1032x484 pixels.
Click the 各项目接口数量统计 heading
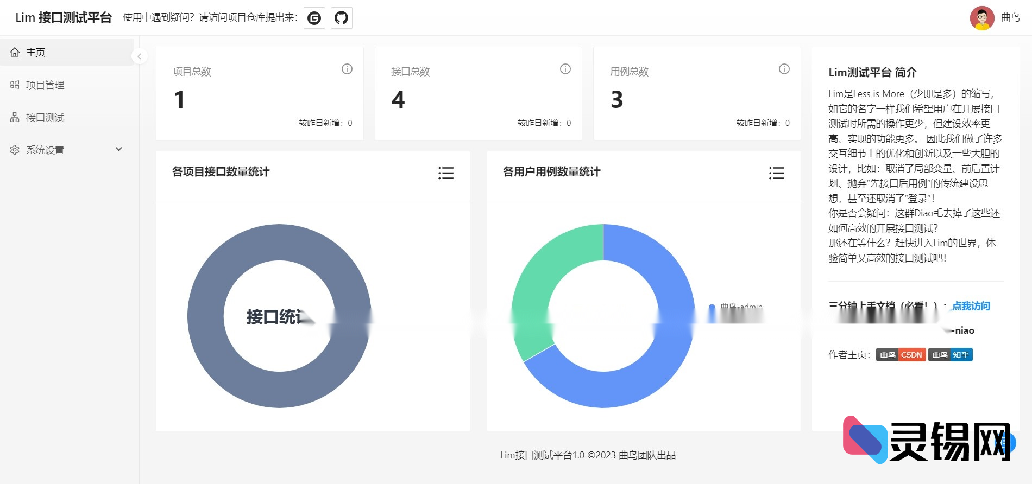221,172
